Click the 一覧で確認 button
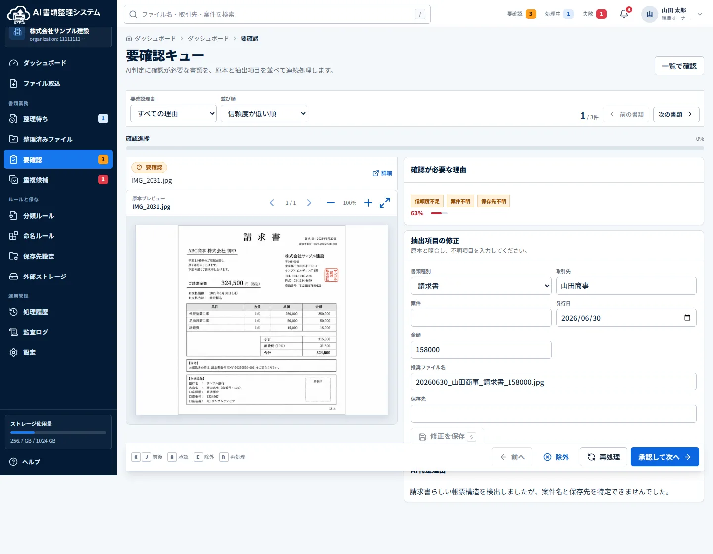 tap(679, 66)
